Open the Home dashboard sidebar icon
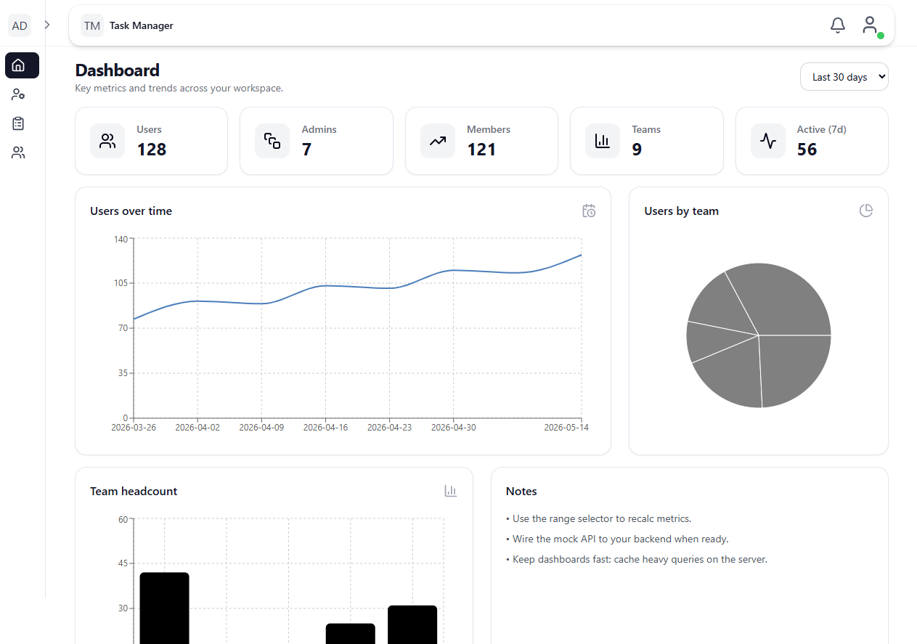The width and height of the screenshot is (917, 644). 22,65
